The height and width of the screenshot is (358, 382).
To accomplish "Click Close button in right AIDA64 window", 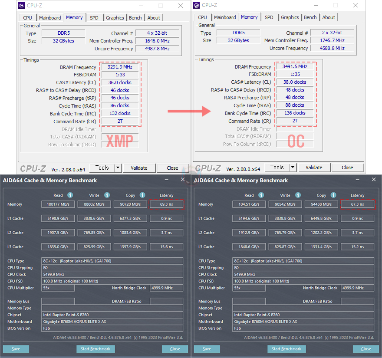I will point(366,349).
